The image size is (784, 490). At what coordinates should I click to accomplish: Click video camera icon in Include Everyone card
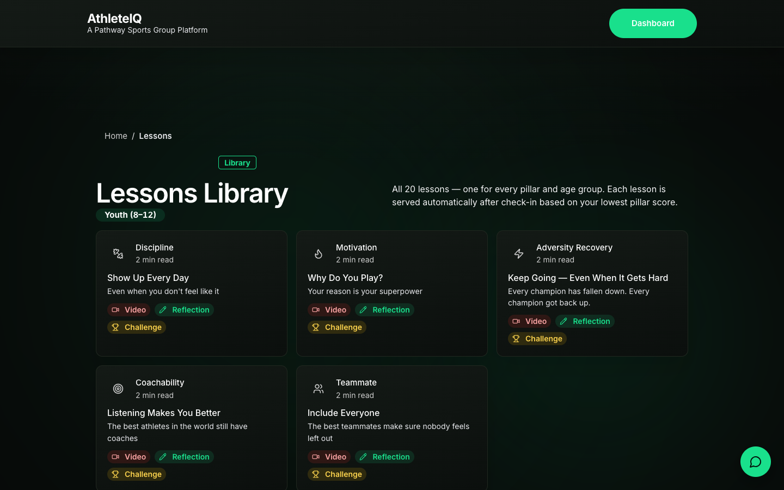click(x=316, y=457)
